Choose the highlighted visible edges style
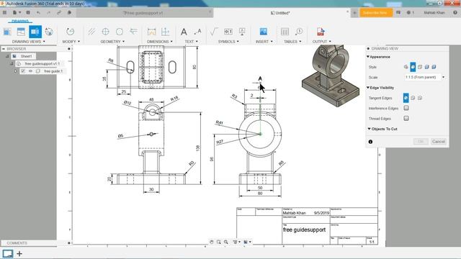 [413, 67]
